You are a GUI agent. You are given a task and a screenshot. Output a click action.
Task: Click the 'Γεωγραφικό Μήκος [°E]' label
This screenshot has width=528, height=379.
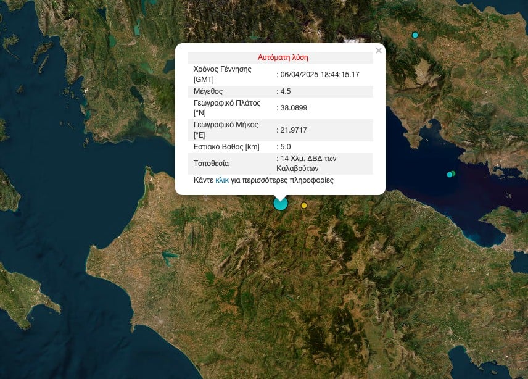point(226,130)
